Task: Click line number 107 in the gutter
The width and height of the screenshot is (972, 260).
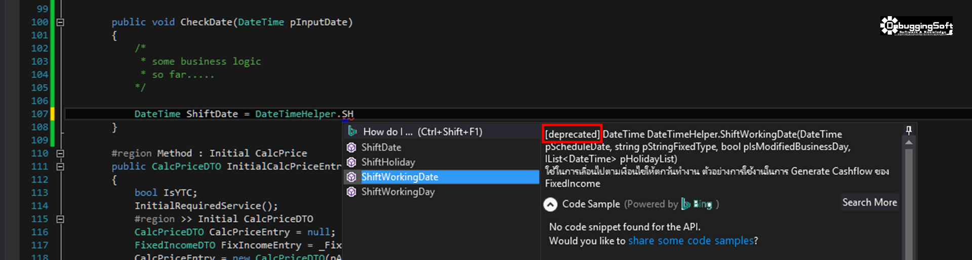Action: coord(39,114)
